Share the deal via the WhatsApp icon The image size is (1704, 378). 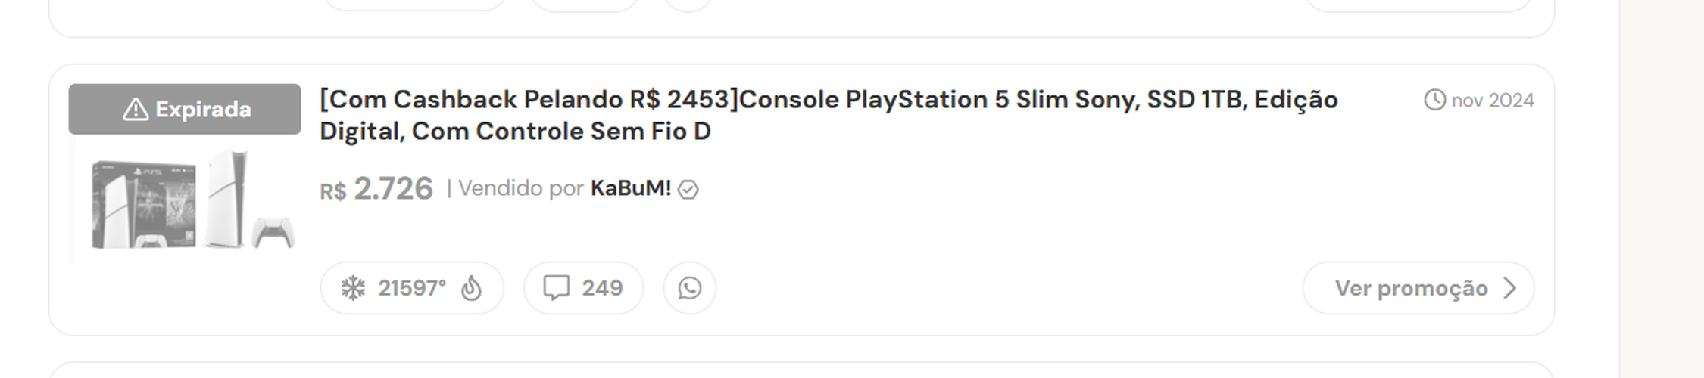(689, 288)
